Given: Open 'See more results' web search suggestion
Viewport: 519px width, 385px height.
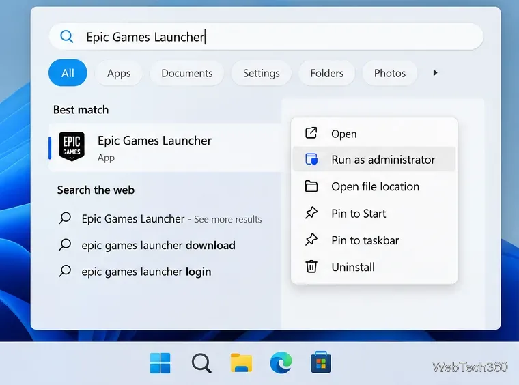Looking at the screenshot, I should coord(160,218).
